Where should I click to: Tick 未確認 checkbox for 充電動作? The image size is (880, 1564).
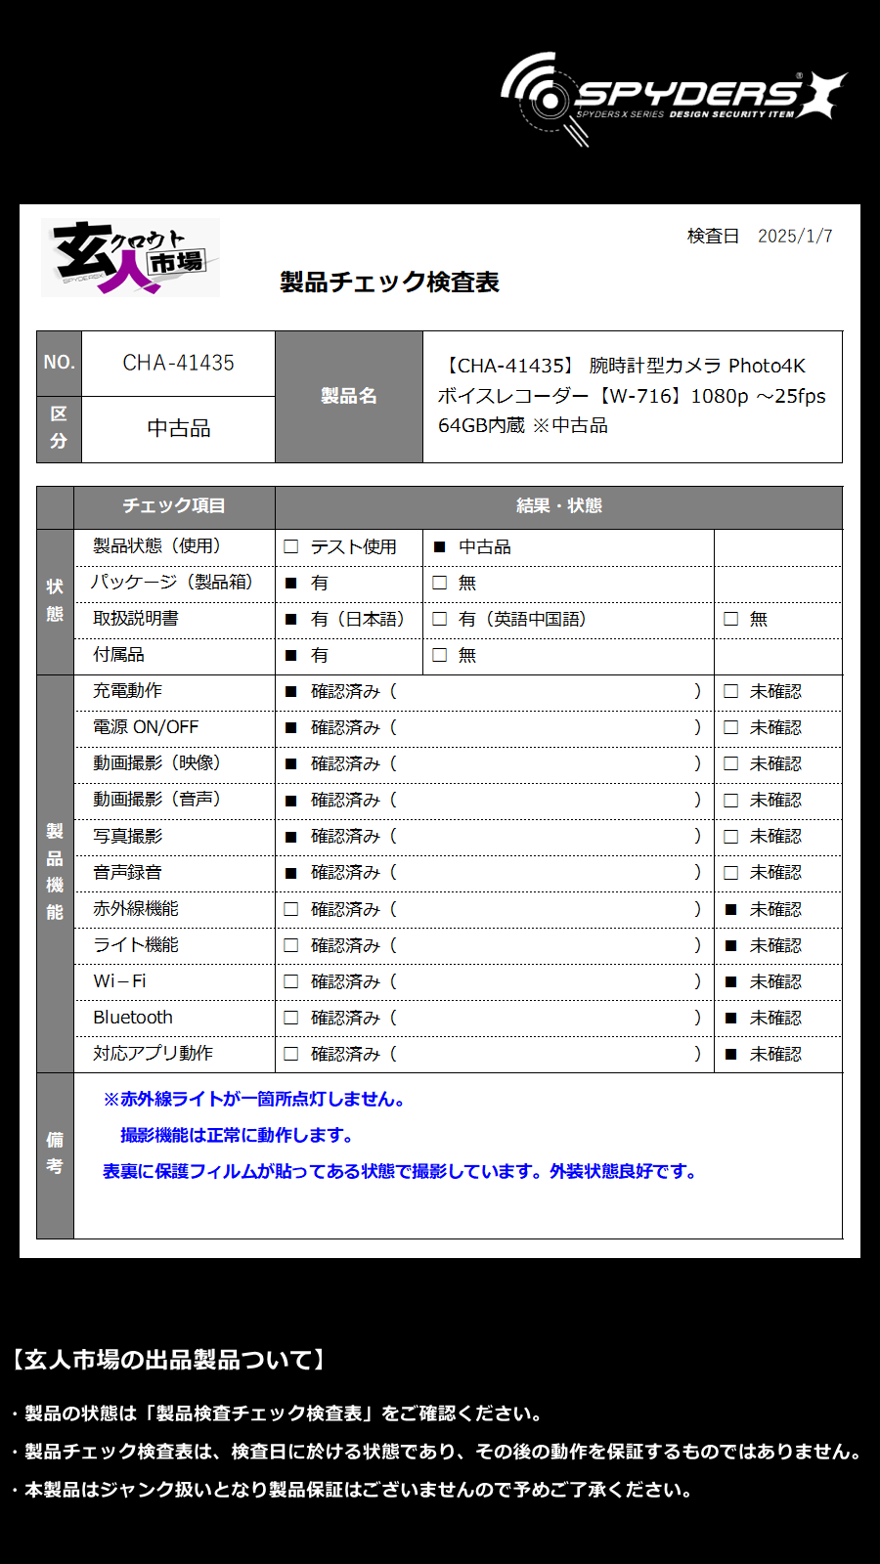(730, 691)
